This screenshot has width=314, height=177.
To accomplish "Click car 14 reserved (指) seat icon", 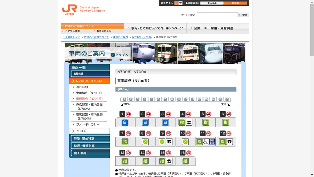I will pos(145,161).
